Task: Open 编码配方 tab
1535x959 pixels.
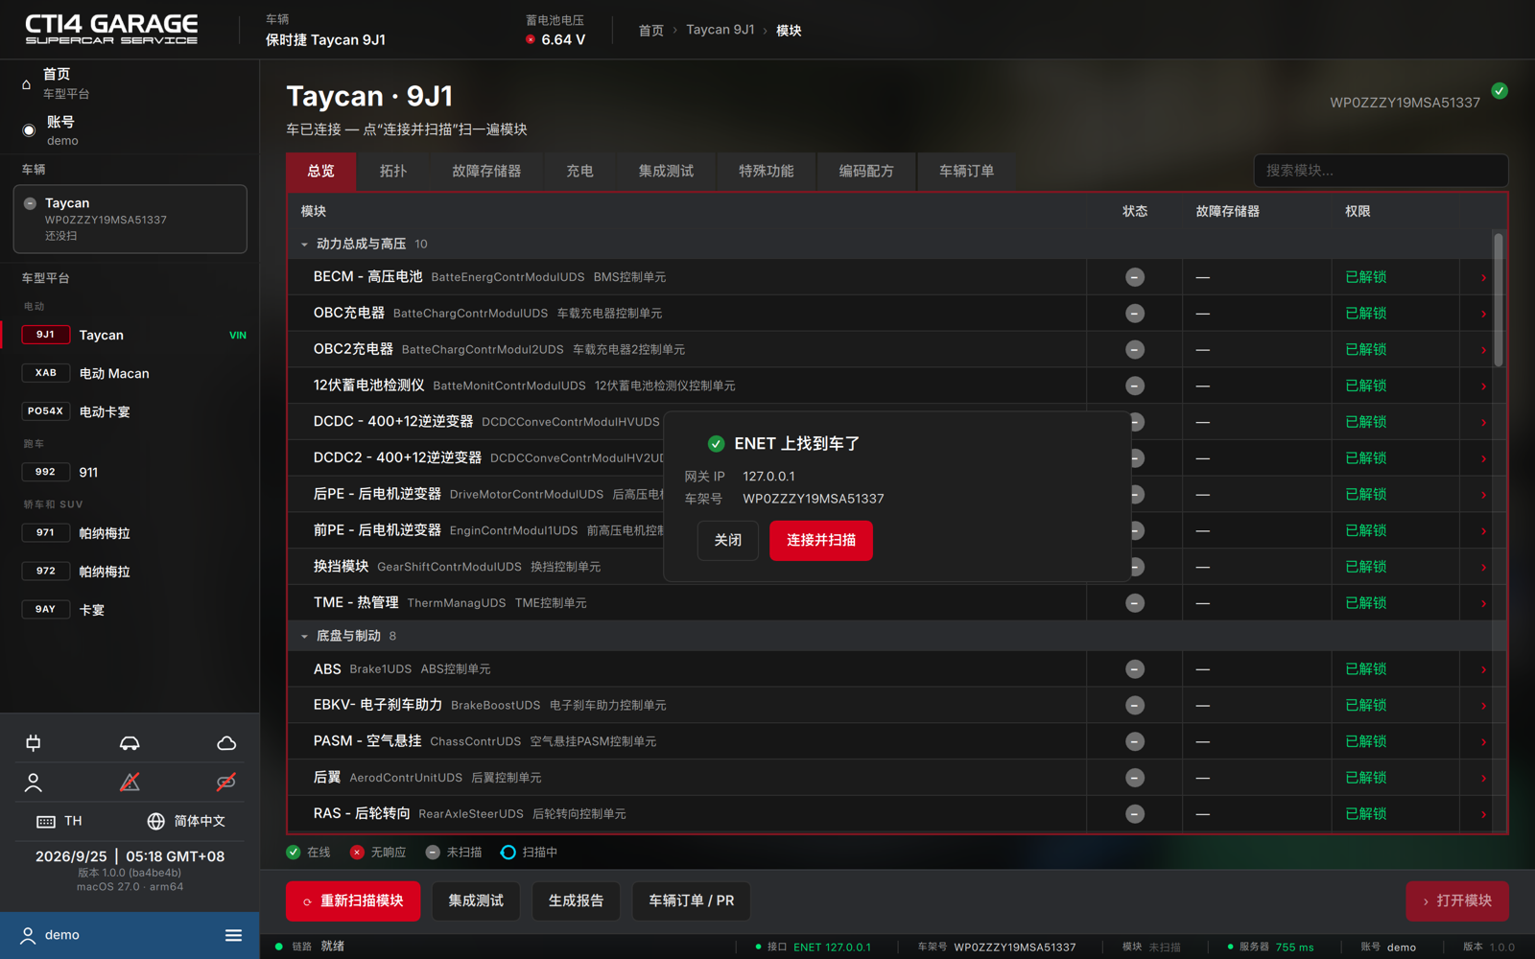Action: pyautogui.click(x=866, y=171)
